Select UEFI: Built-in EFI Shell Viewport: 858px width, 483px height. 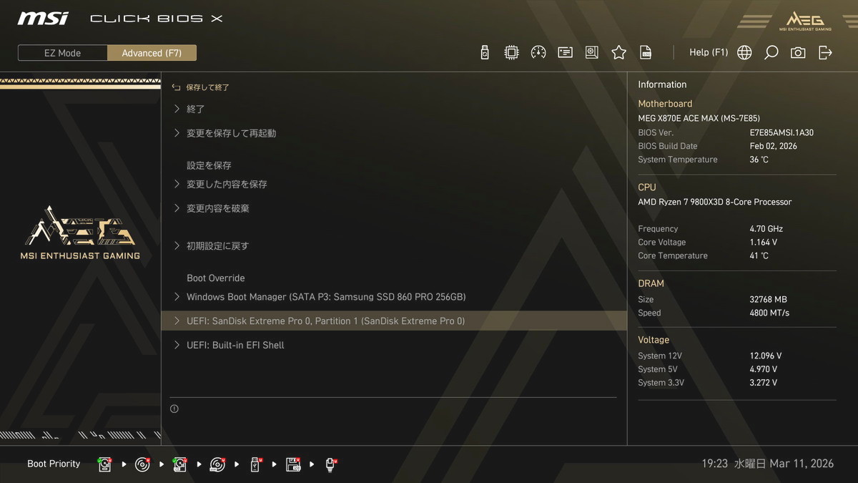click(x=235, y=345)
